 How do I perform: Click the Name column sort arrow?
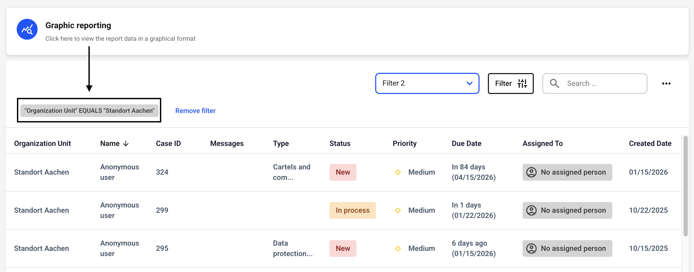coord(126,144)
